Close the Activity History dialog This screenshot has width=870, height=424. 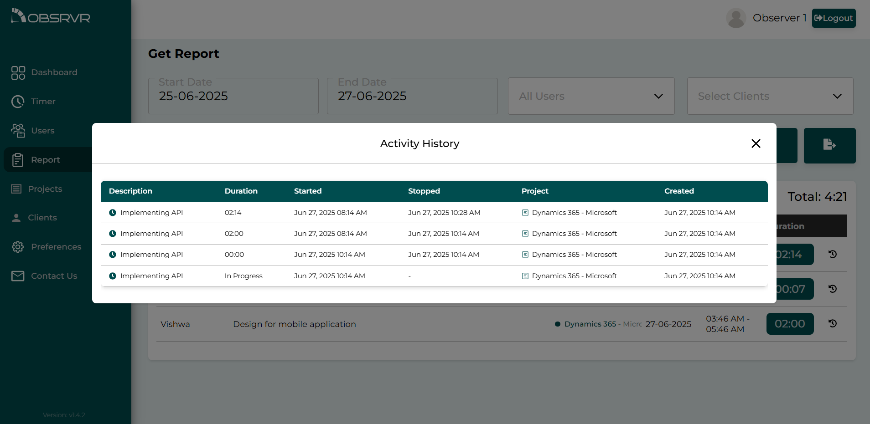click(756, 143)
